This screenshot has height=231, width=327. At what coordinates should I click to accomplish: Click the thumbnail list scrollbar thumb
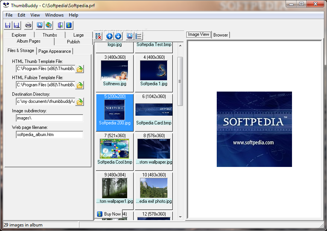click(180, 81)
